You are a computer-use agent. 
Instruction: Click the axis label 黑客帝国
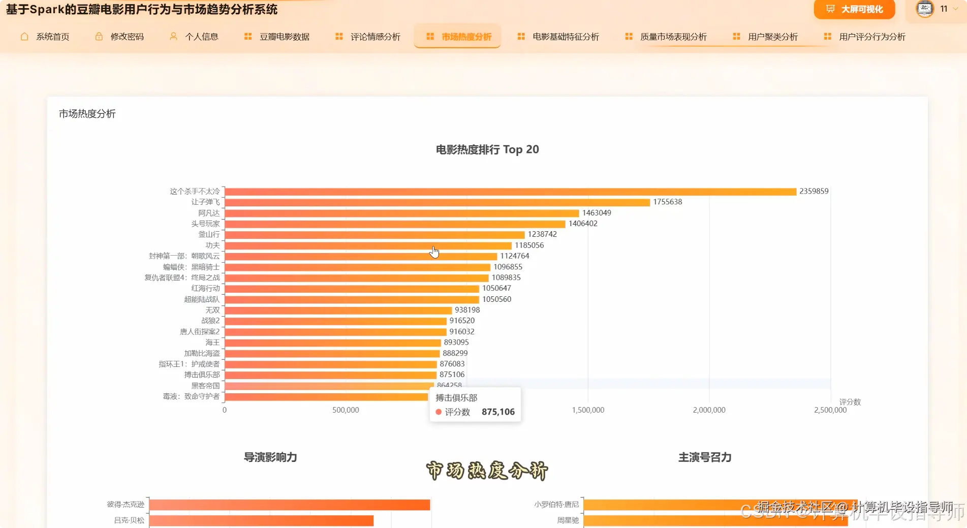pyautogui.click(x=205, y=386)
